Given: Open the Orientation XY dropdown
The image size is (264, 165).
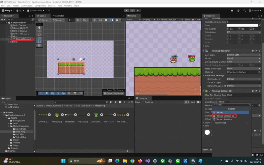Looking at the screenshot, I should [244, 32].
